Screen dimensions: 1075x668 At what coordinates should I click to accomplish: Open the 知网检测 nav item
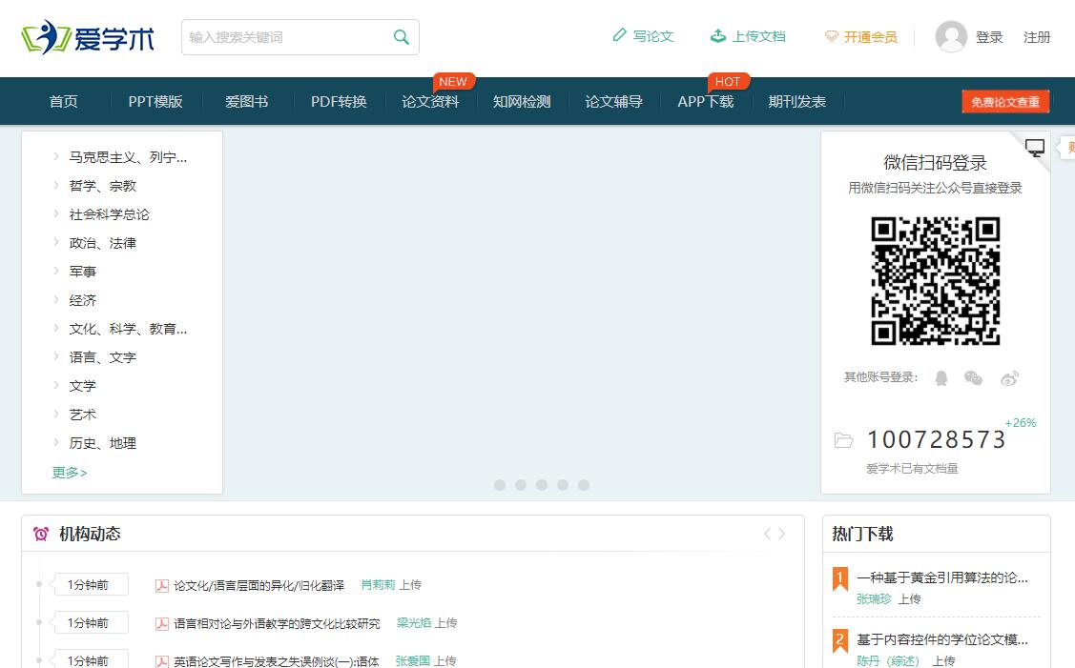click(522, 102)
